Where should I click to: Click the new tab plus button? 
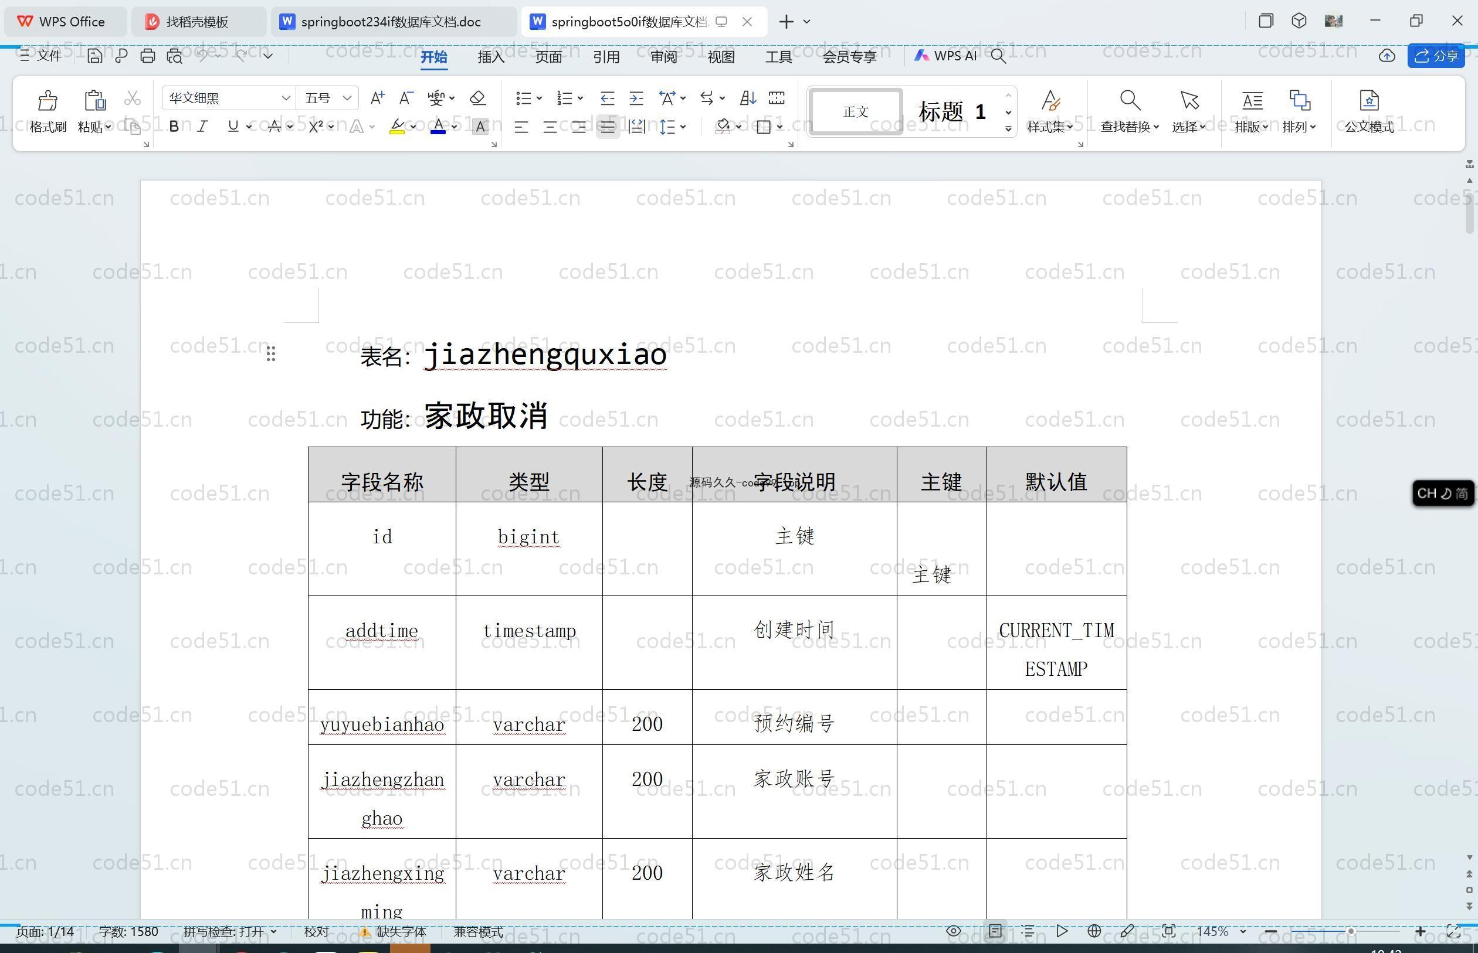coord(787,22)
